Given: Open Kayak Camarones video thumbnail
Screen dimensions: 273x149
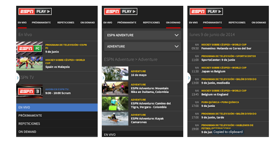Looking at the screenshot, I should pyautogui.click(x=115, y=119).
